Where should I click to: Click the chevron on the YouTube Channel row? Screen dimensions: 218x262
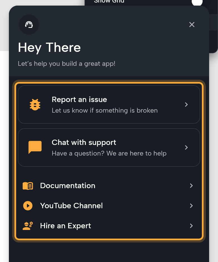tap(191, 206)
